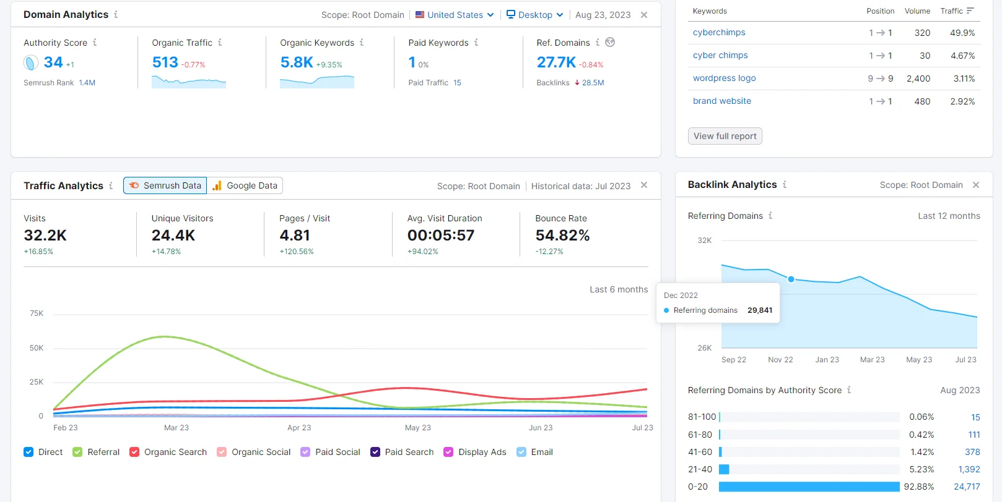Toggle the Display Ads checkbox
The width and height of the screenshot is (1002, 502).
(448, 452)
